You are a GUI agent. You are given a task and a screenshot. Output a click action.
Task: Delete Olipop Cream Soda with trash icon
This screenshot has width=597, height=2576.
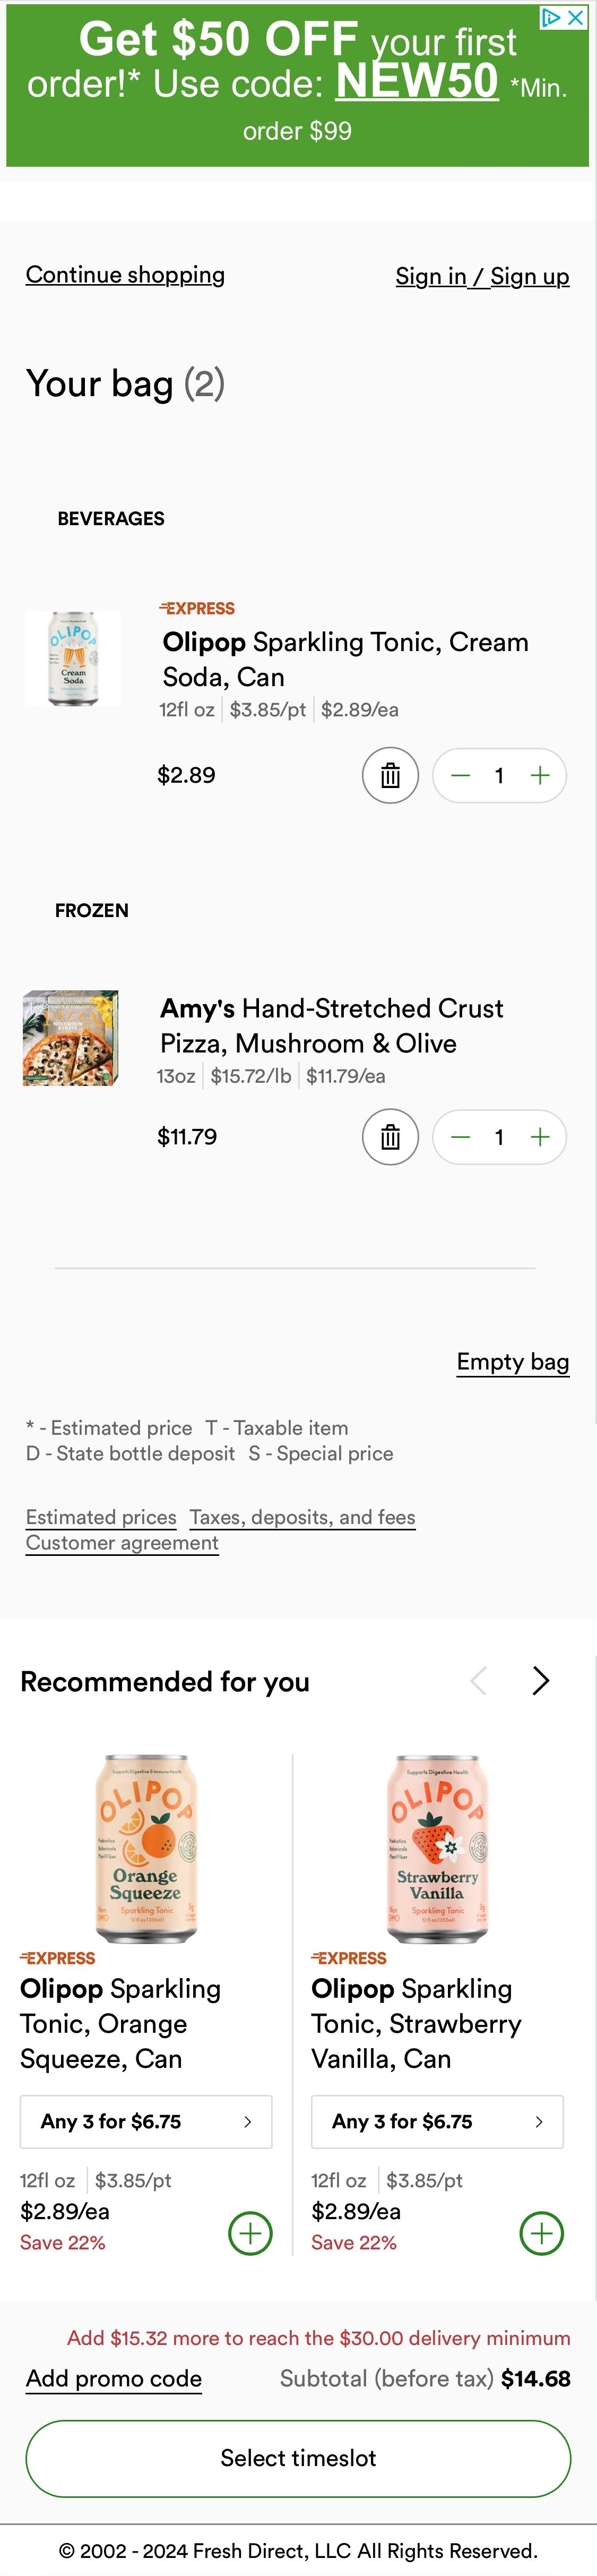click(x=390, y=775)
